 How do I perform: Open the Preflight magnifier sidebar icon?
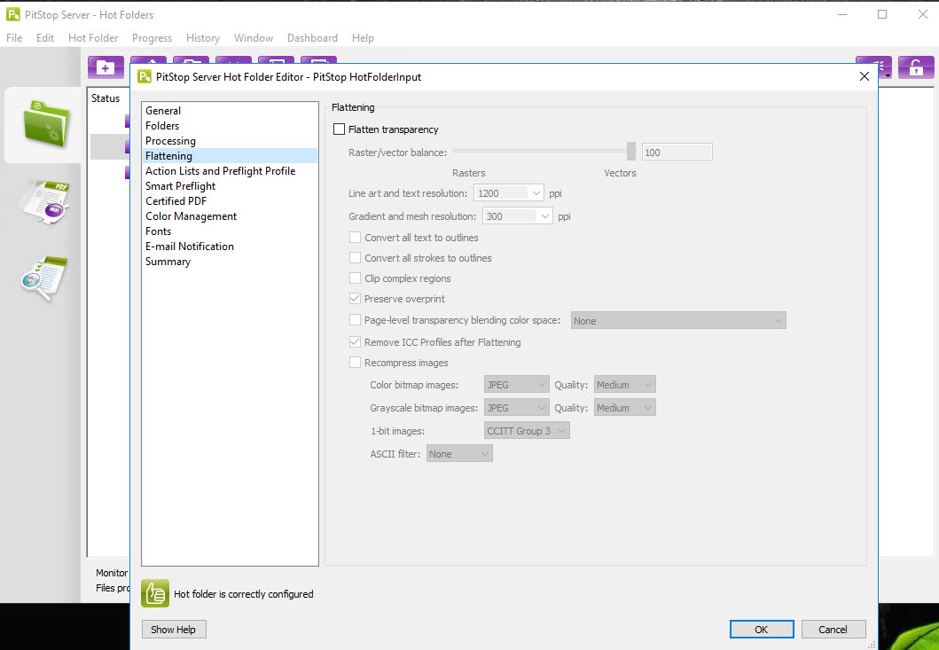click(44, 278)
